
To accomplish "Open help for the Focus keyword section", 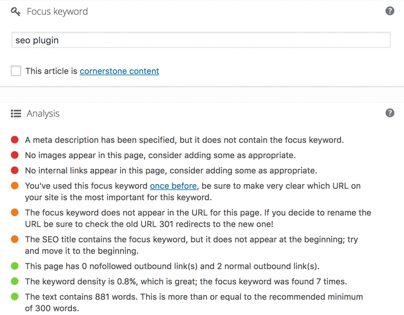I will 389,11.
